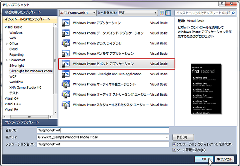The image size is (240, 166).
Task: Click the search magnifier icon
Action: coord(233,13)
